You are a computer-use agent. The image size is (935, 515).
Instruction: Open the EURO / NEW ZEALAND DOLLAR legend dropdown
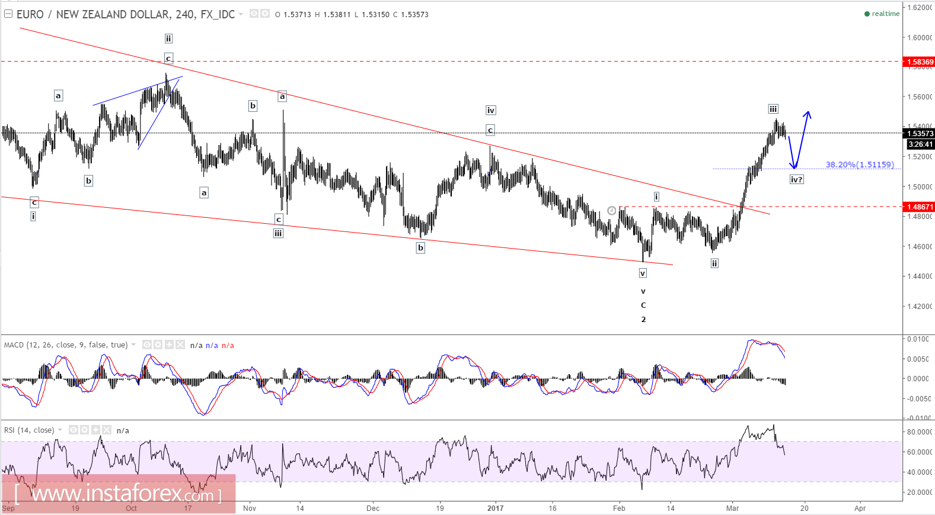pos(241,14)
